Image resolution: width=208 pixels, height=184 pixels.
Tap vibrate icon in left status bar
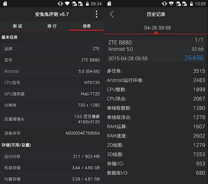tap(60, 3)
